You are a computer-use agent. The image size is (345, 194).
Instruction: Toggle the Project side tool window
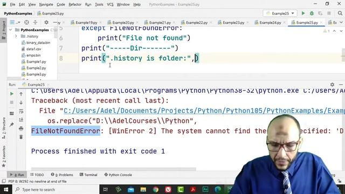(4, 30)
